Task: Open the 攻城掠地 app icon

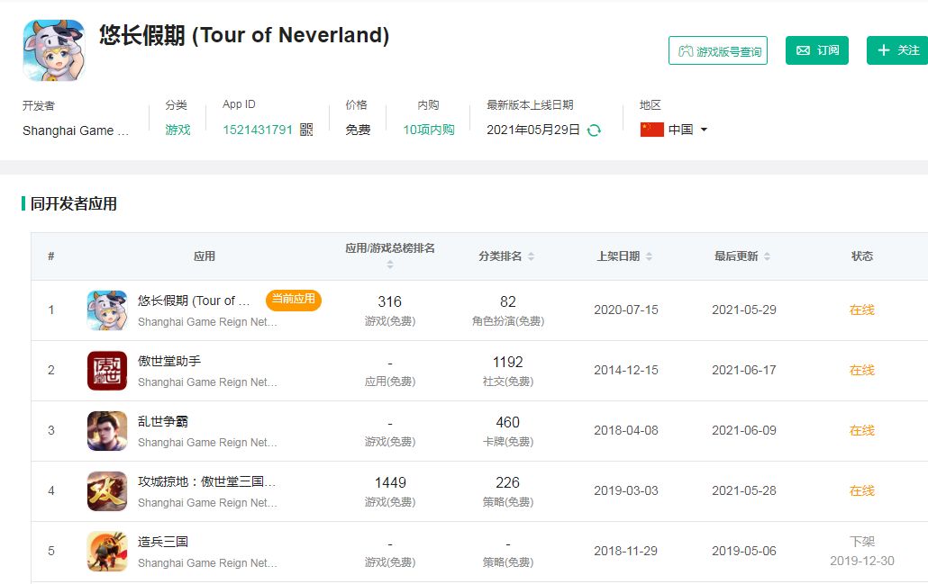Action: pos(107,491)
